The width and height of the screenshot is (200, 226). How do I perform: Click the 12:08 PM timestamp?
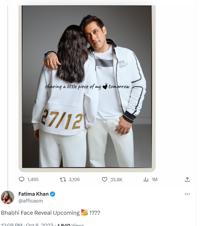click(12, 225)
